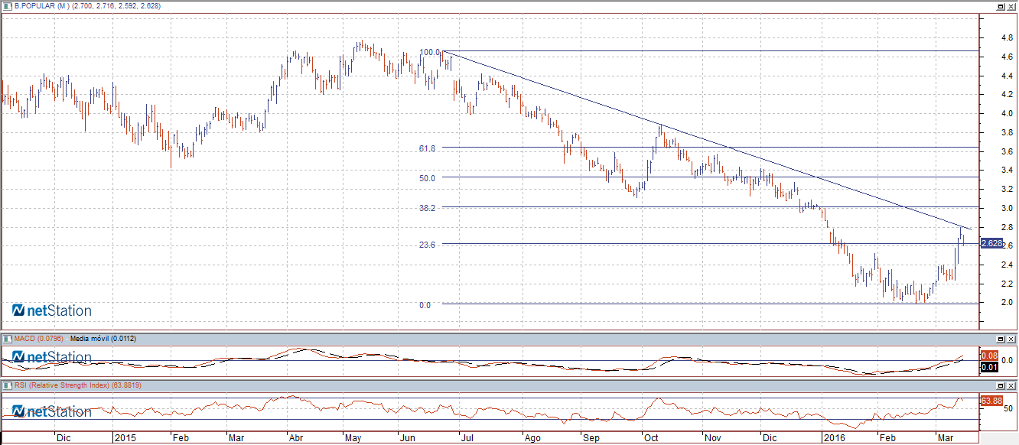
Task: Close the MACD indicator panel
Action: 1011,338
